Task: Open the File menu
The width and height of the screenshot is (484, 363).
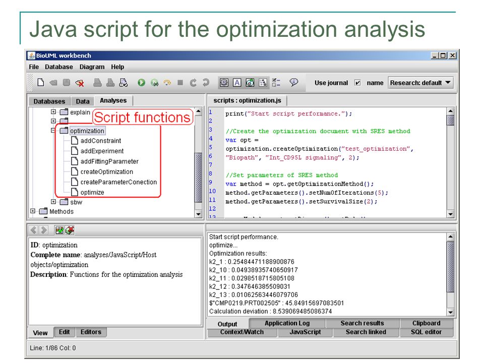Action: click(x=34, y=67)
